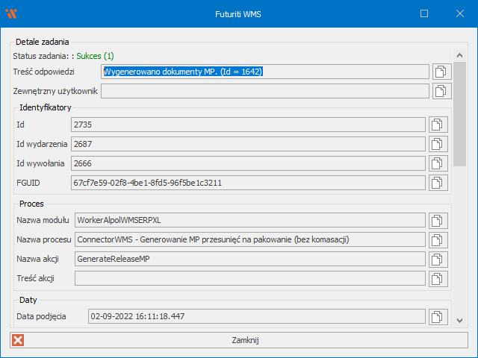Image resolution: width=478 pixels, height=358 pixels.
Task: Select the Nazwa procesu text field
Action: [249, 240]
